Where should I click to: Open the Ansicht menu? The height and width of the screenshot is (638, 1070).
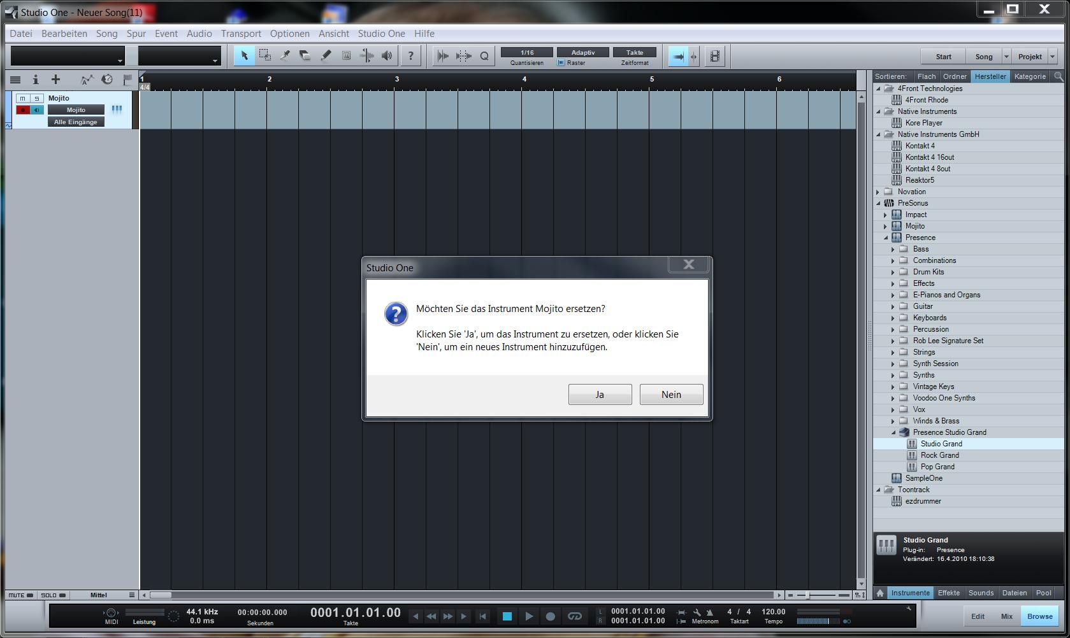[x=334, y=34]
